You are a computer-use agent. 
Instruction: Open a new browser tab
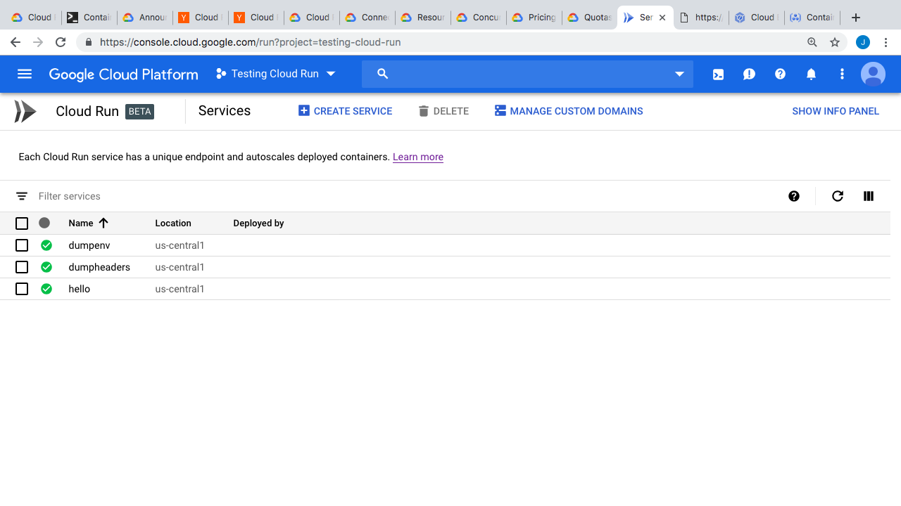tap(856, 18)
